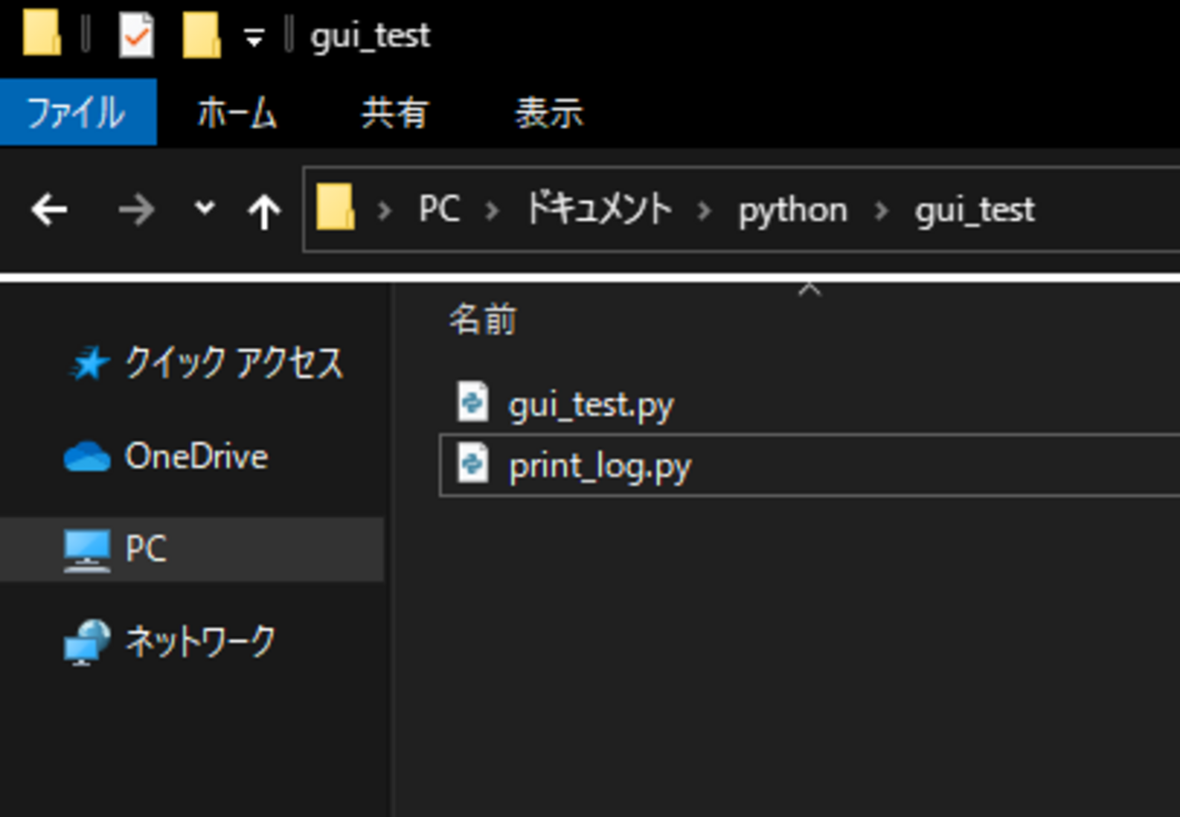1180x817 pixels.
Task: Click ドキュメント in the address breadcrumb
Action: coord(598,210)
